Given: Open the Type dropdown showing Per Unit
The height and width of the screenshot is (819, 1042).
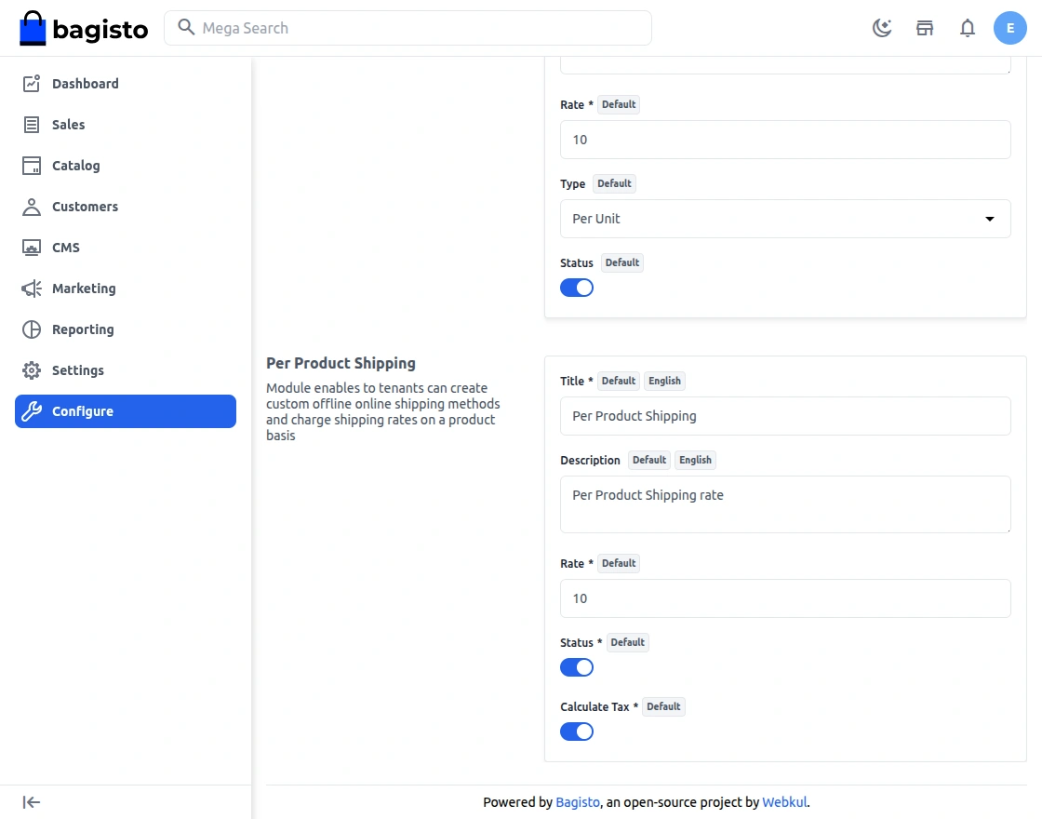Looking at the screenshot, I should tap(785, 219).
